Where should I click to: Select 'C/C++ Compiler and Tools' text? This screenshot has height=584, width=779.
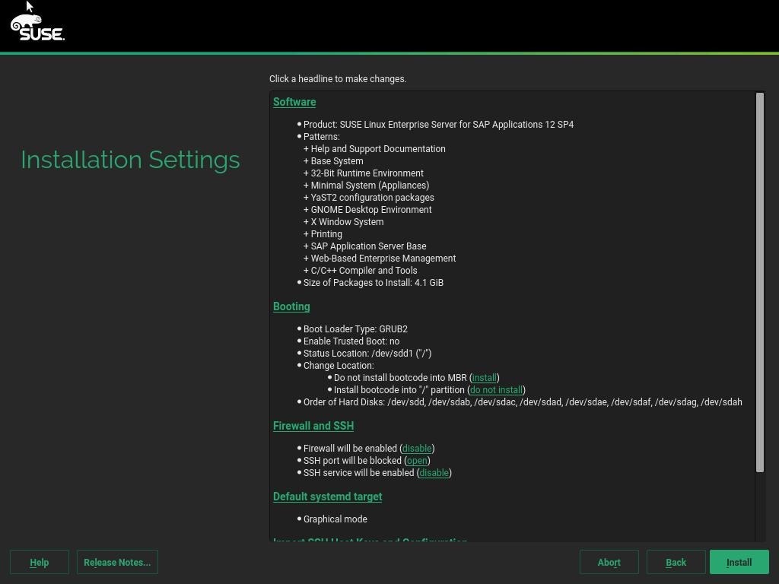click(x=364, y=271)
